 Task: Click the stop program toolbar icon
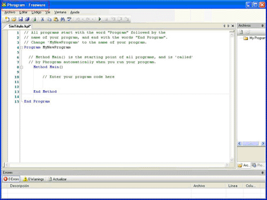[x=106, y=19]
